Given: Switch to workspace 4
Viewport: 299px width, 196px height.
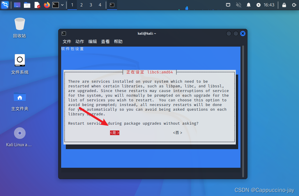Looking at the screenshot, I should [x=100, y=5].
